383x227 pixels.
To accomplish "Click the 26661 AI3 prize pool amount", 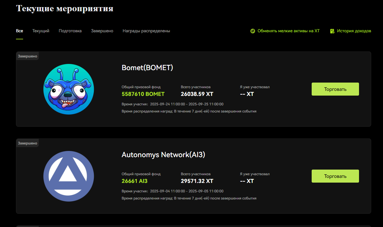I will click(134, 181).
